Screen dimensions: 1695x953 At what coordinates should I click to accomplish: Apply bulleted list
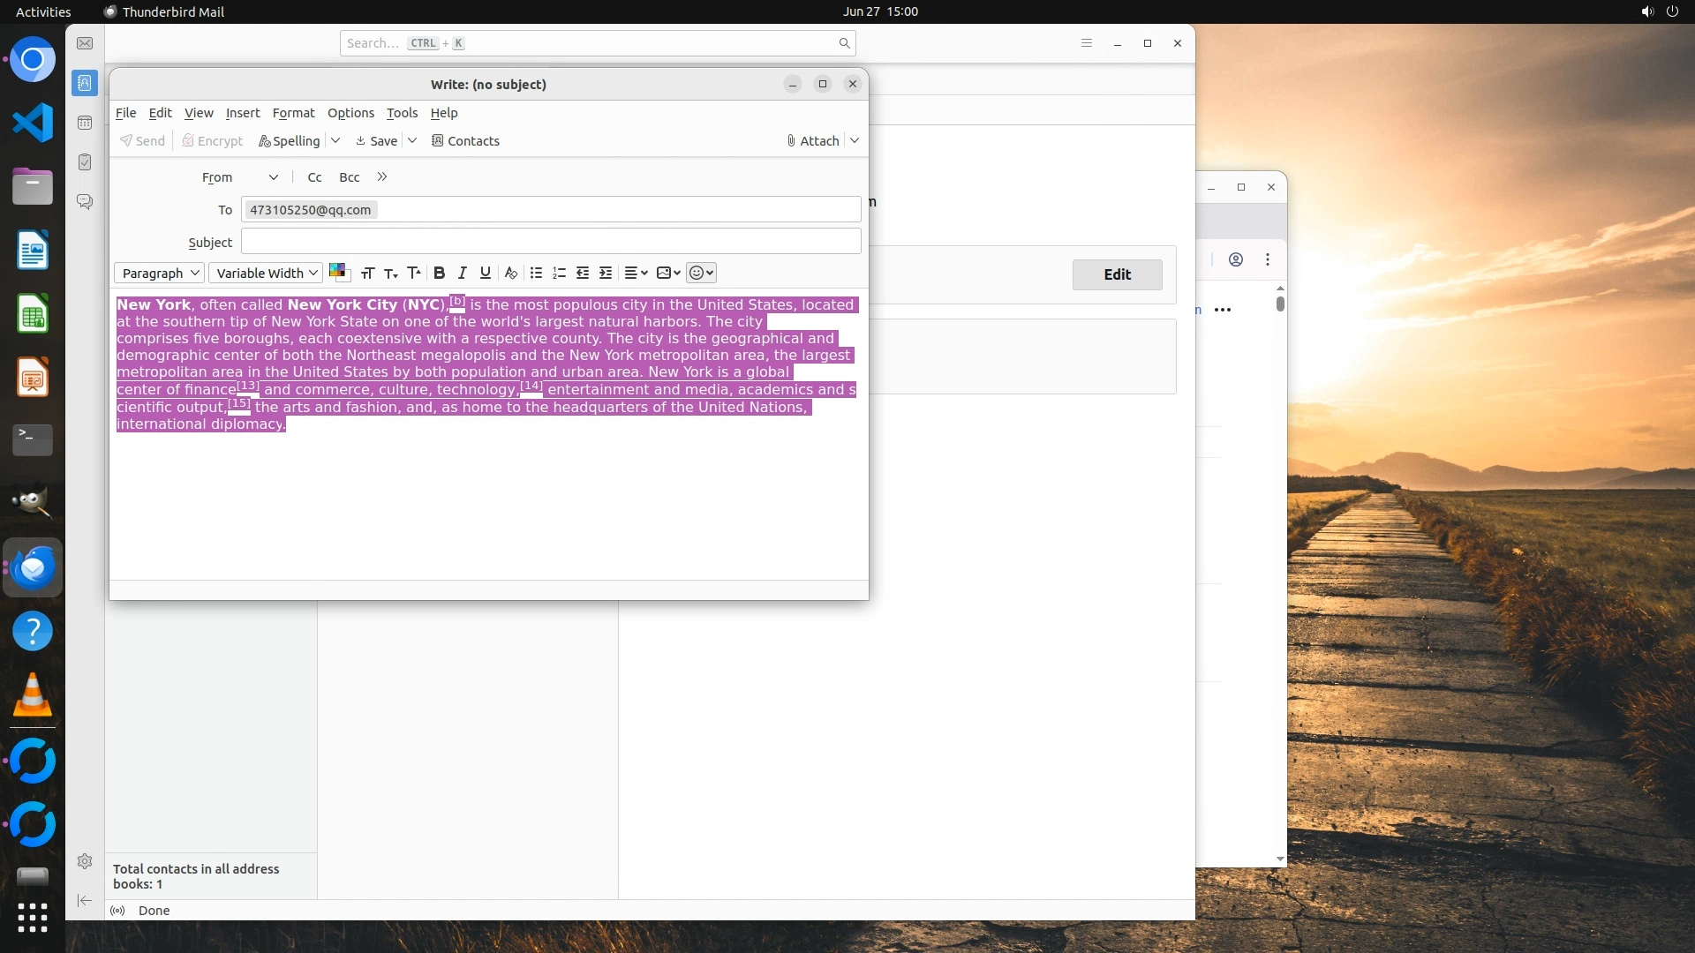pyautogui.click(x=536, y=273)
